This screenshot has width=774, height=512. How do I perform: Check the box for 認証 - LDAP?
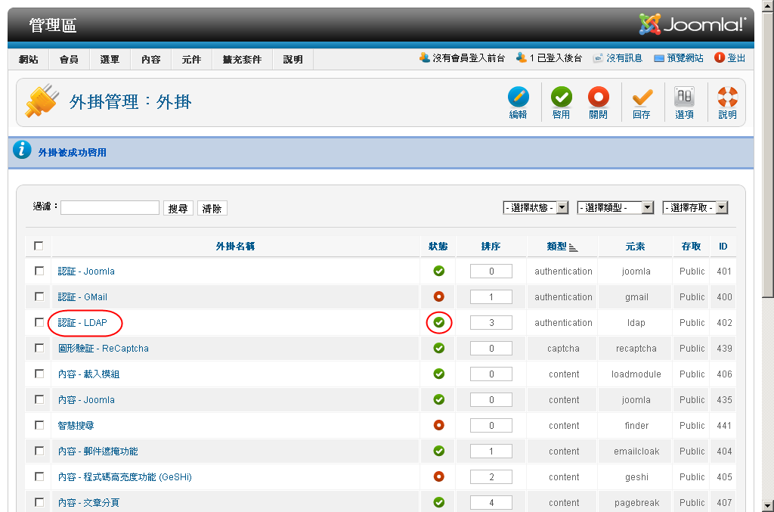(39, 322)
